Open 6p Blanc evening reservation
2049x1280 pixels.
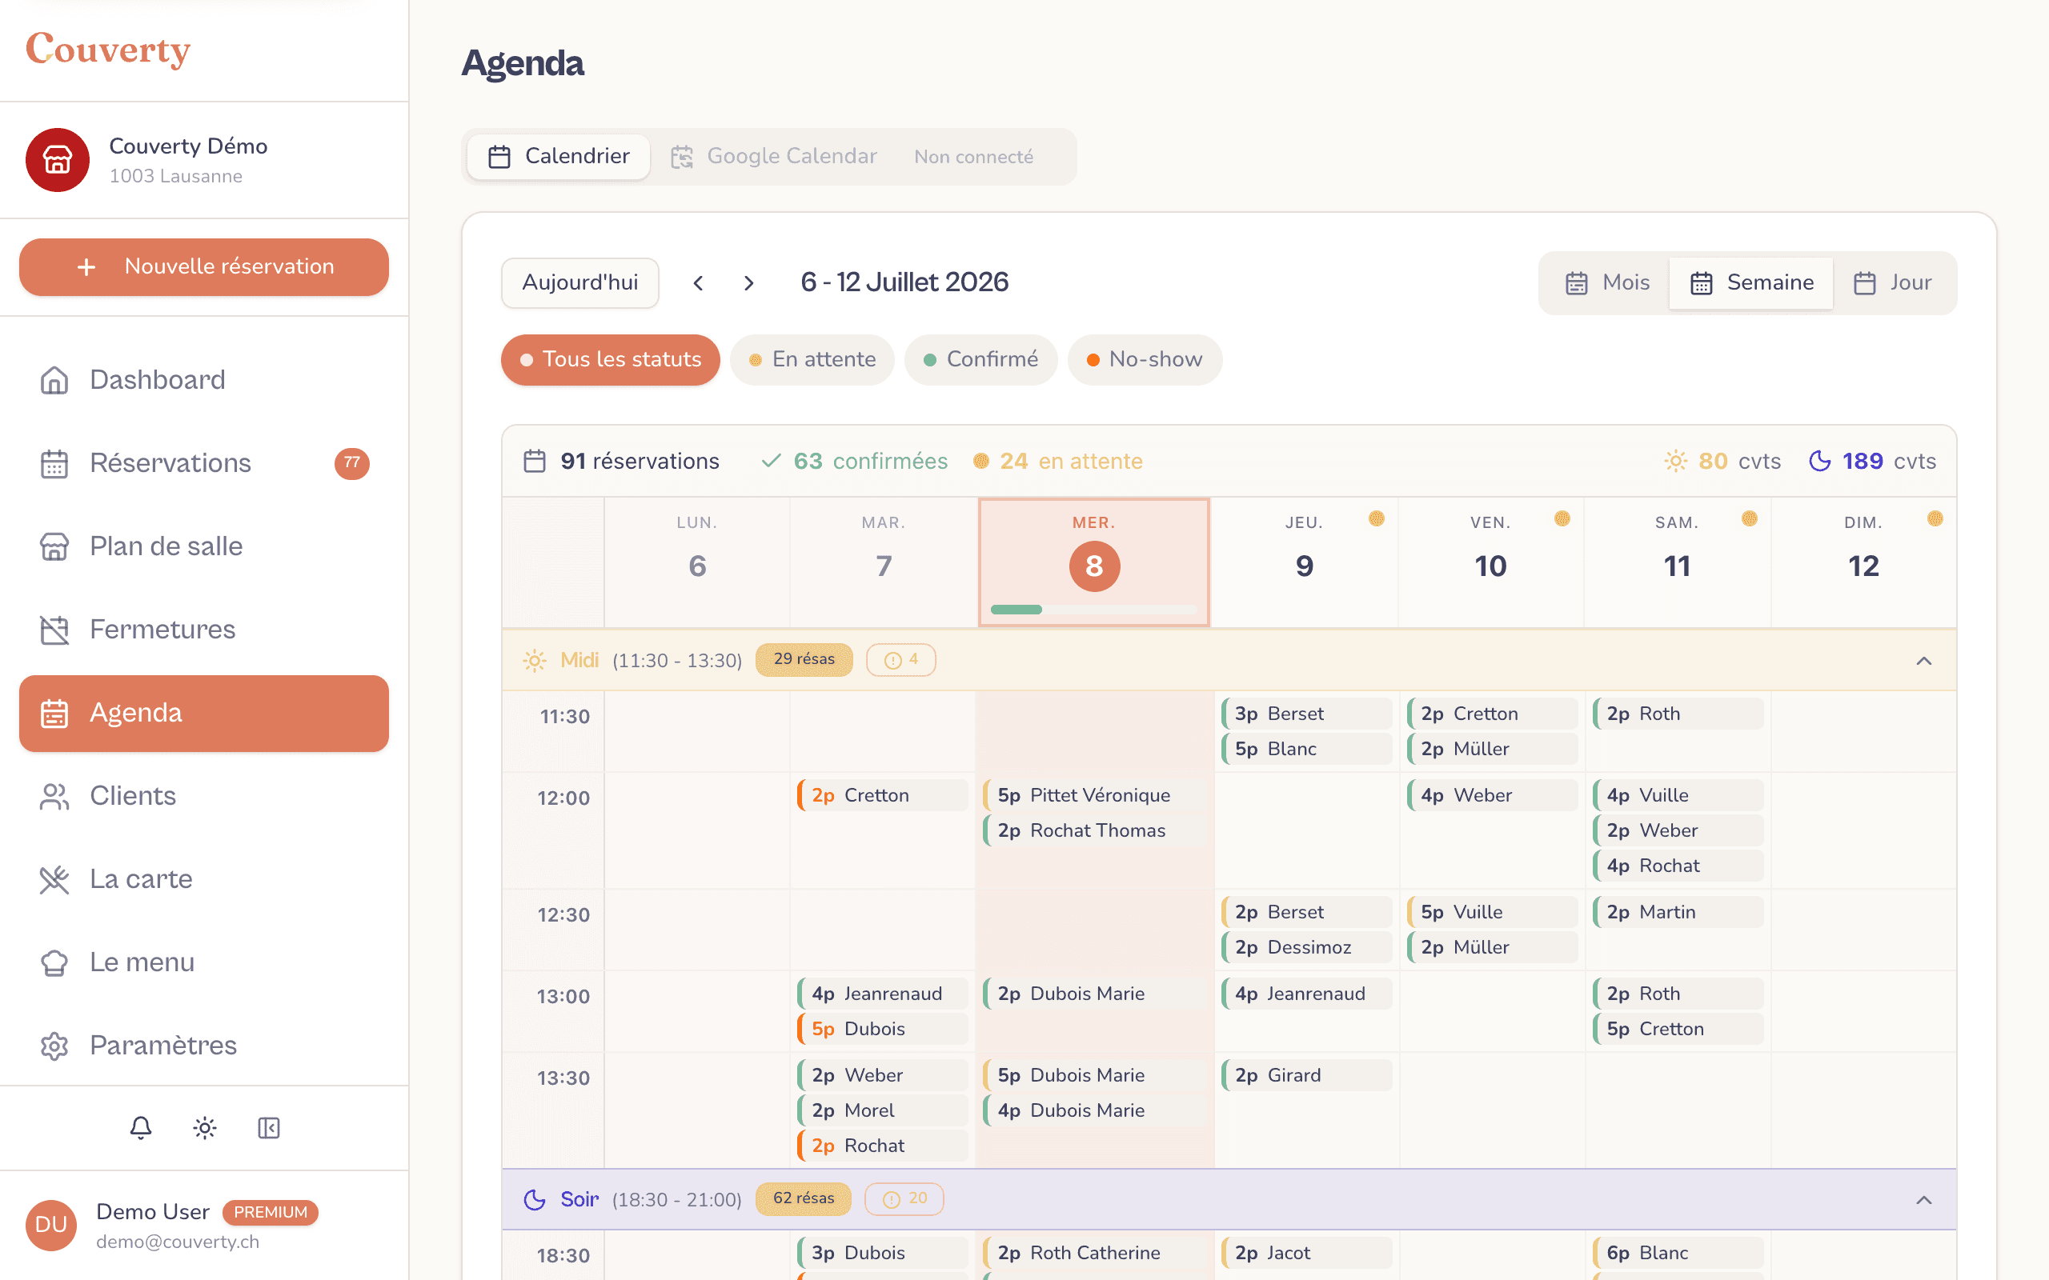click(x=1678, y=1253)
